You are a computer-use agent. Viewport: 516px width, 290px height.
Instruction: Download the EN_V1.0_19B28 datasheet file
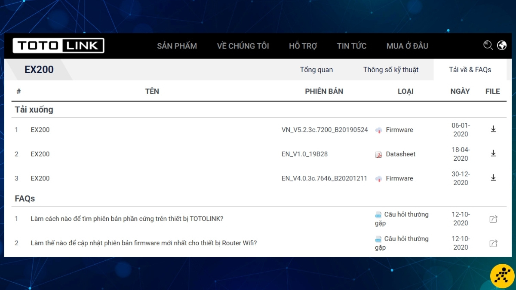pyautogui.click(x=493, y=153)
